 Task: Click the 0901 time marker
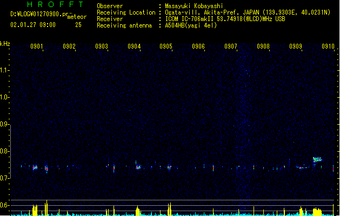[36, 46]
